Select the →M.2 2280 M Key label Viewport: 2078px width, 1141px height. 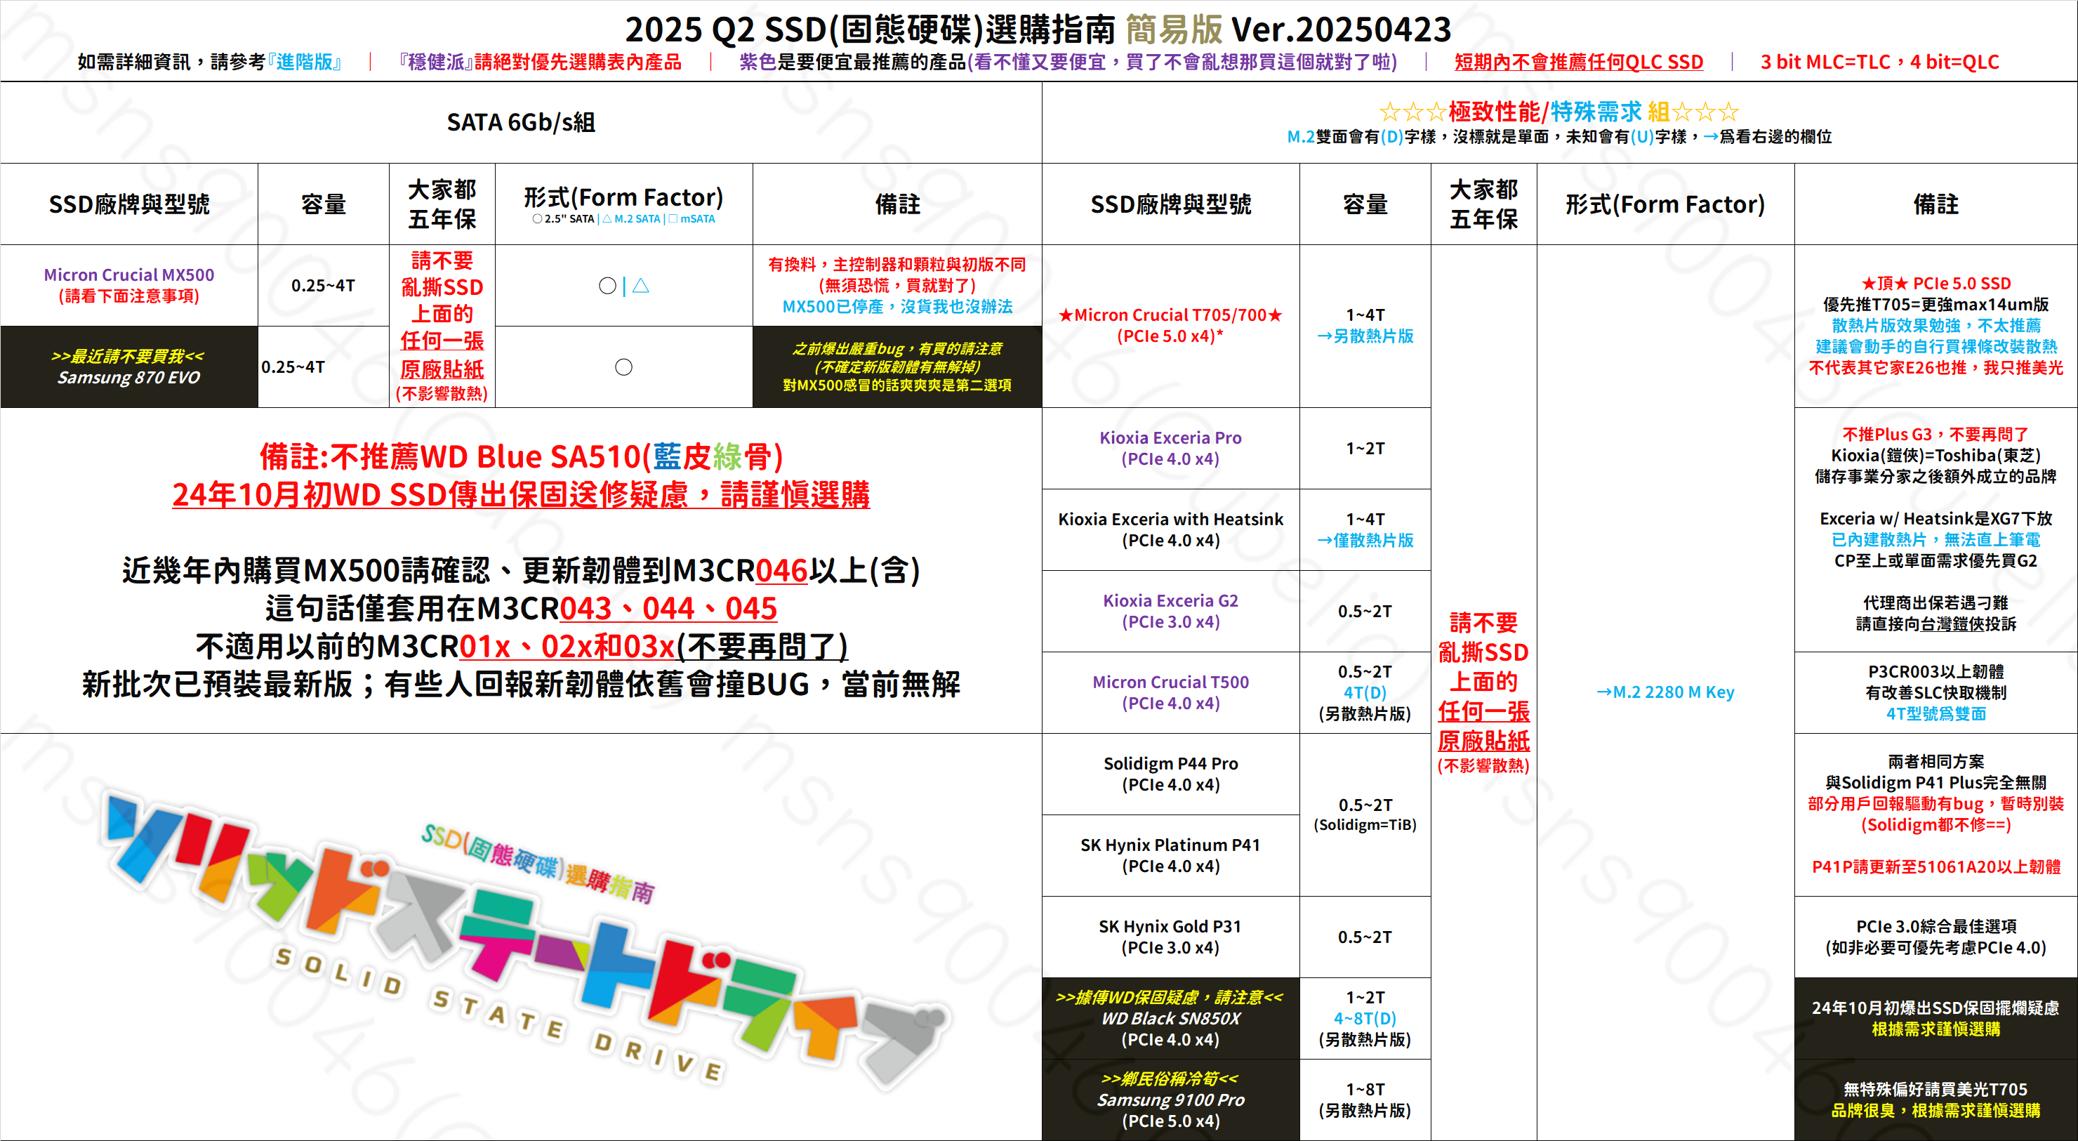tap(1665, 692)
